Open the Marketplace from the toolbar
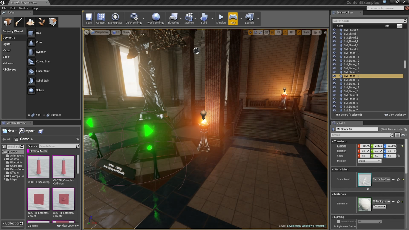Image resolution: width=409 pixels, height=230 pixels. [x=115, y=18]
